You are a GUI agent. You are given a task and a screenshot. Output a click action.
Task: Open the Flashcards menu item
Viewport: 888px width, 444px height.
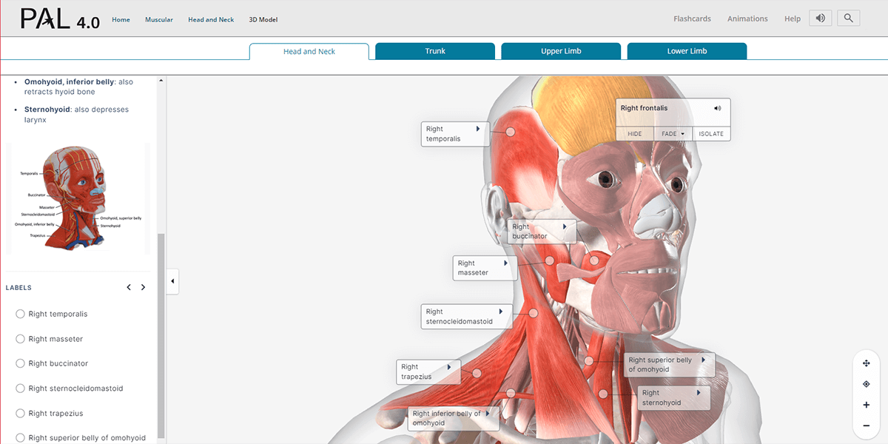coord(692,18)
